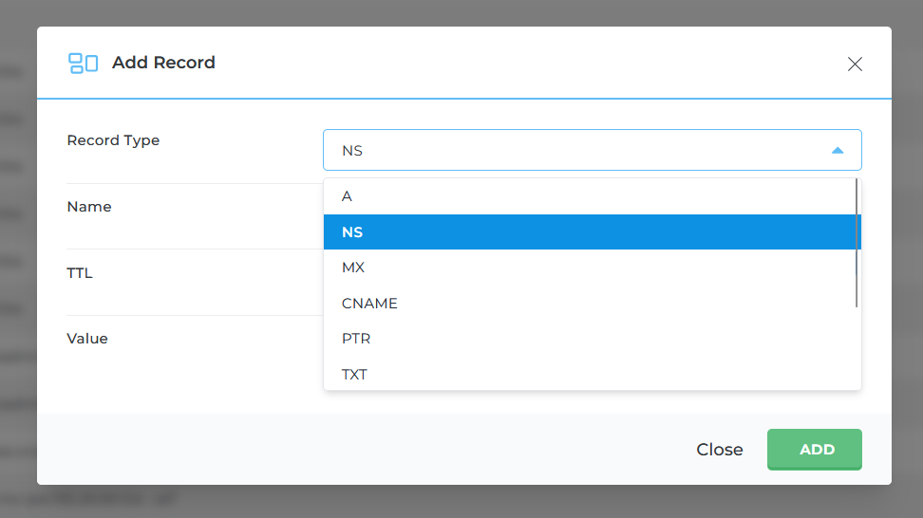Collapse the dropdown using the blue arrow

[x=837, y=150]
